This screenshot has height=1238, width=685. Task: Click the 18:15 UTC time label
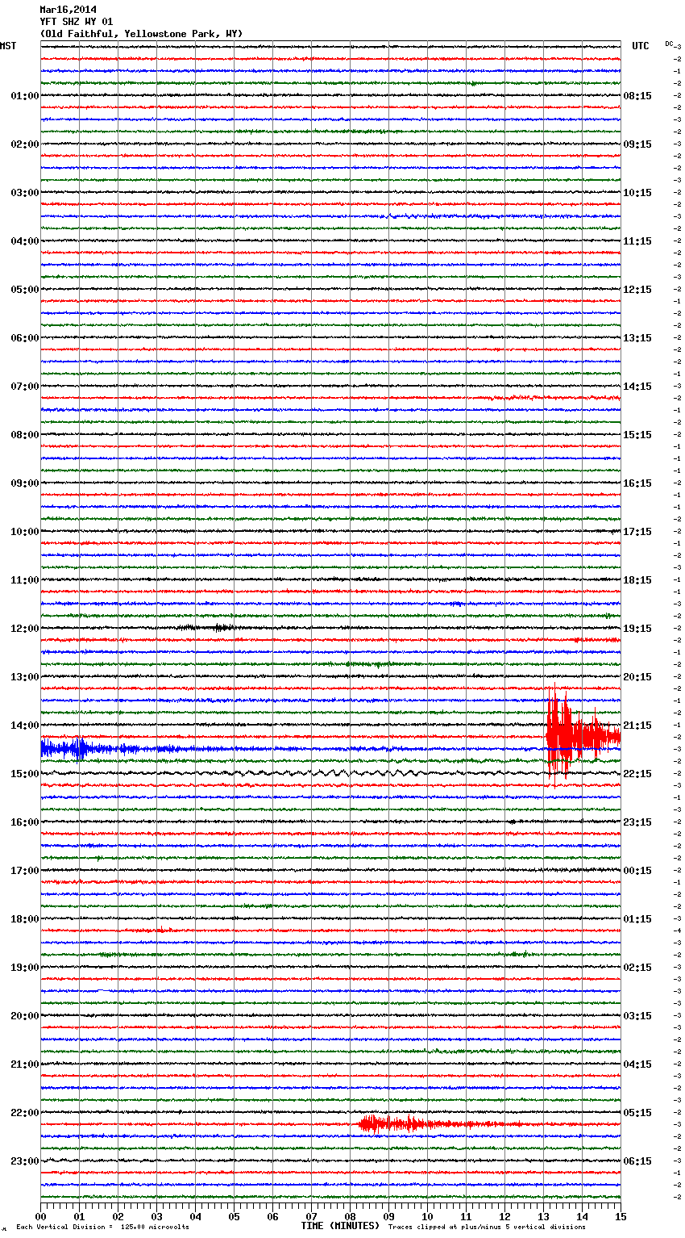[x=637, y=580]
